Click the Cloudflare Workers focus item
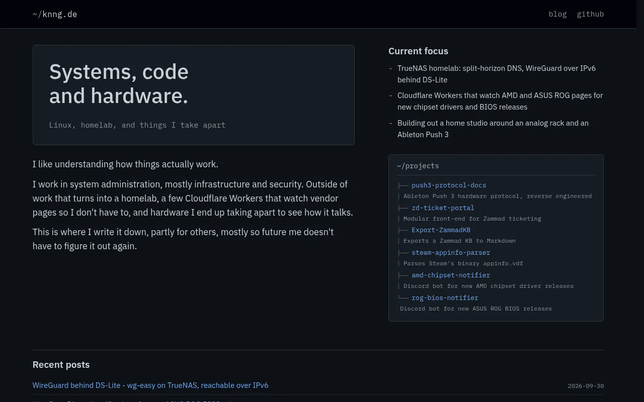The image size is (644, 402). tap(500, 101)
